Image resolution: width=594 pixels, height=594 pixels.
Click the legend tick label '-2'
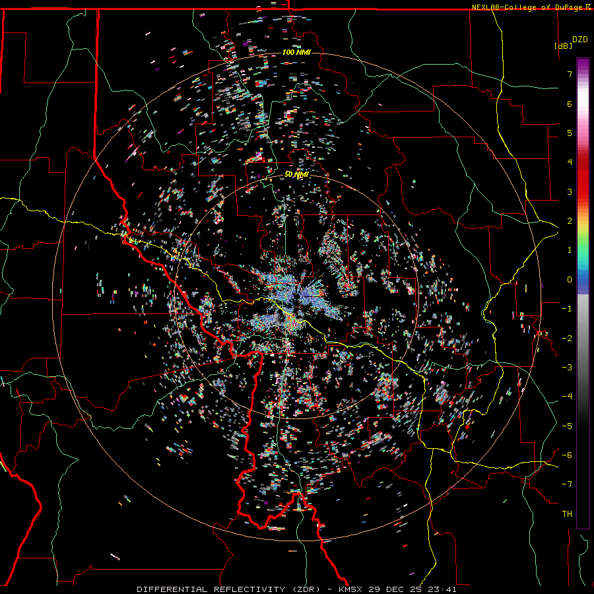point(567,338)
